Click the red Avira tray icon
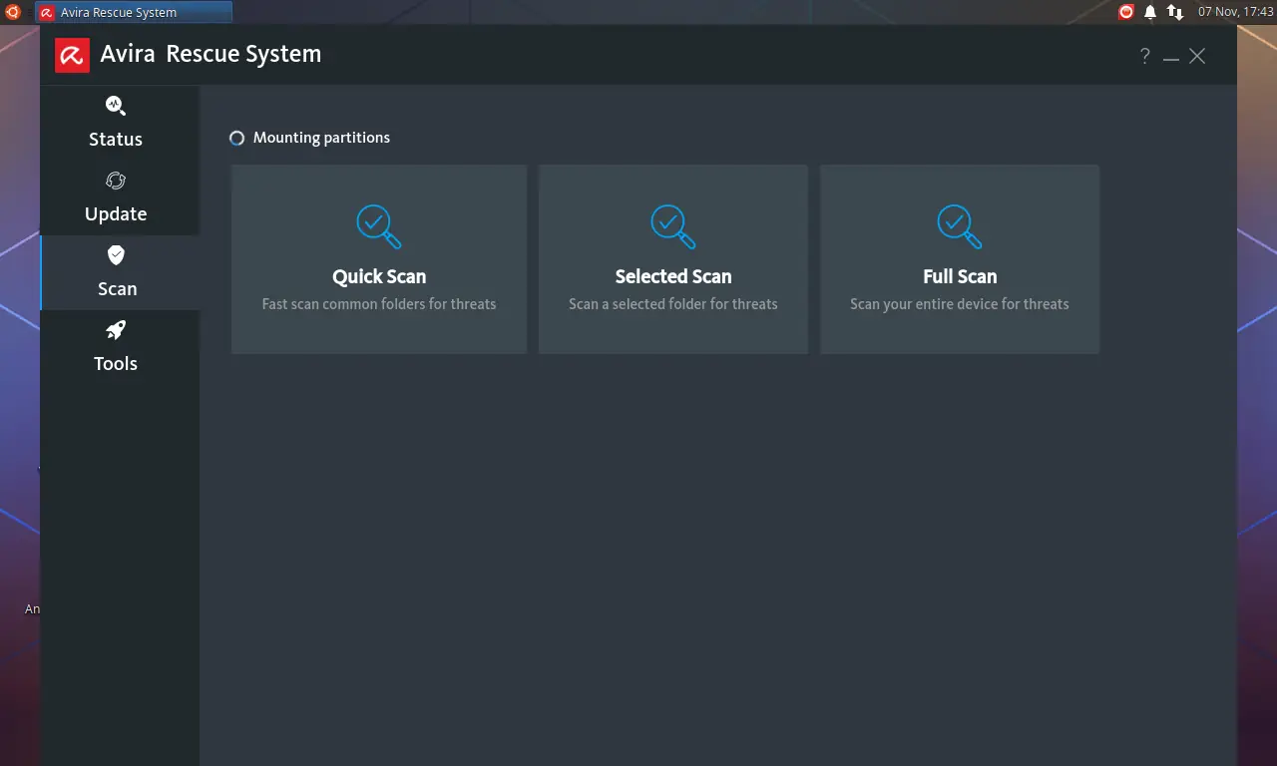The width and height of the screenshot is (1277, 766). pos(1126,12)
